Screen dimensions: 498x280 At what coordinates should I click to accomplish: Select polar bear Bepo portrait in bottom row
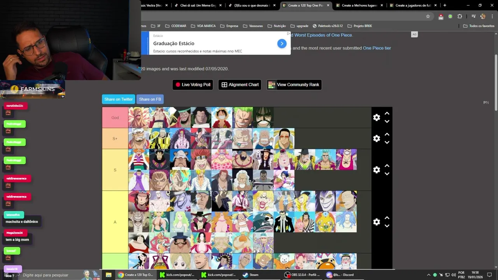pos(284,261)
